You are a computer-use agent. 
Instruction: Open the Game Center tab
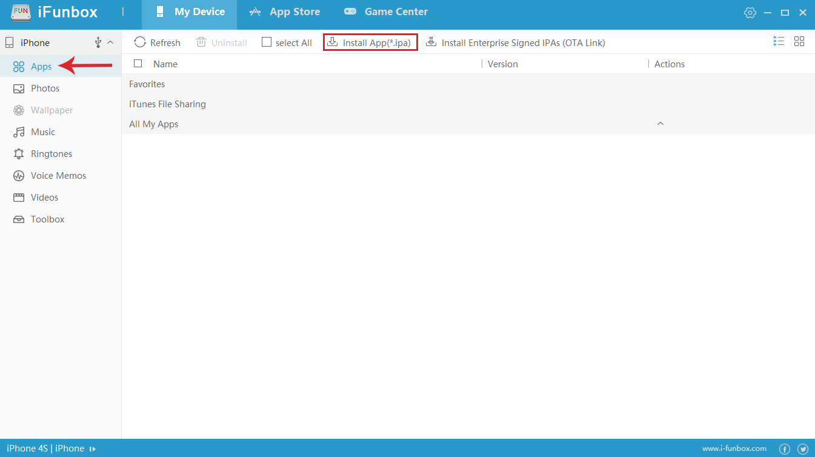386,12
